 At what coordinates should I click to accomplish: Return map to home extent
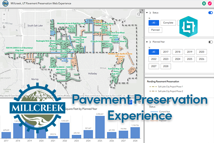tap(4, 27)
